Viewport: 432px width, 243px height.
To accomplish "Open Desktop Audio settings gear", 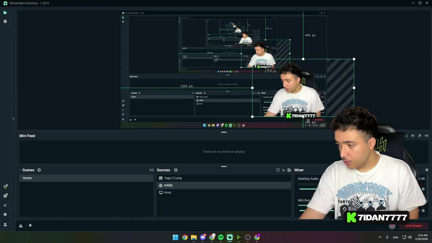I will point(423,189).
